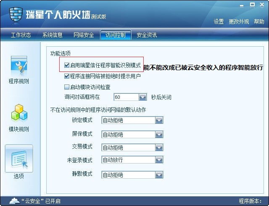The height and width of the screenshot is (206, 269).
Task: Click the "云安全"已开启 status text
Action: pos(41,201)
